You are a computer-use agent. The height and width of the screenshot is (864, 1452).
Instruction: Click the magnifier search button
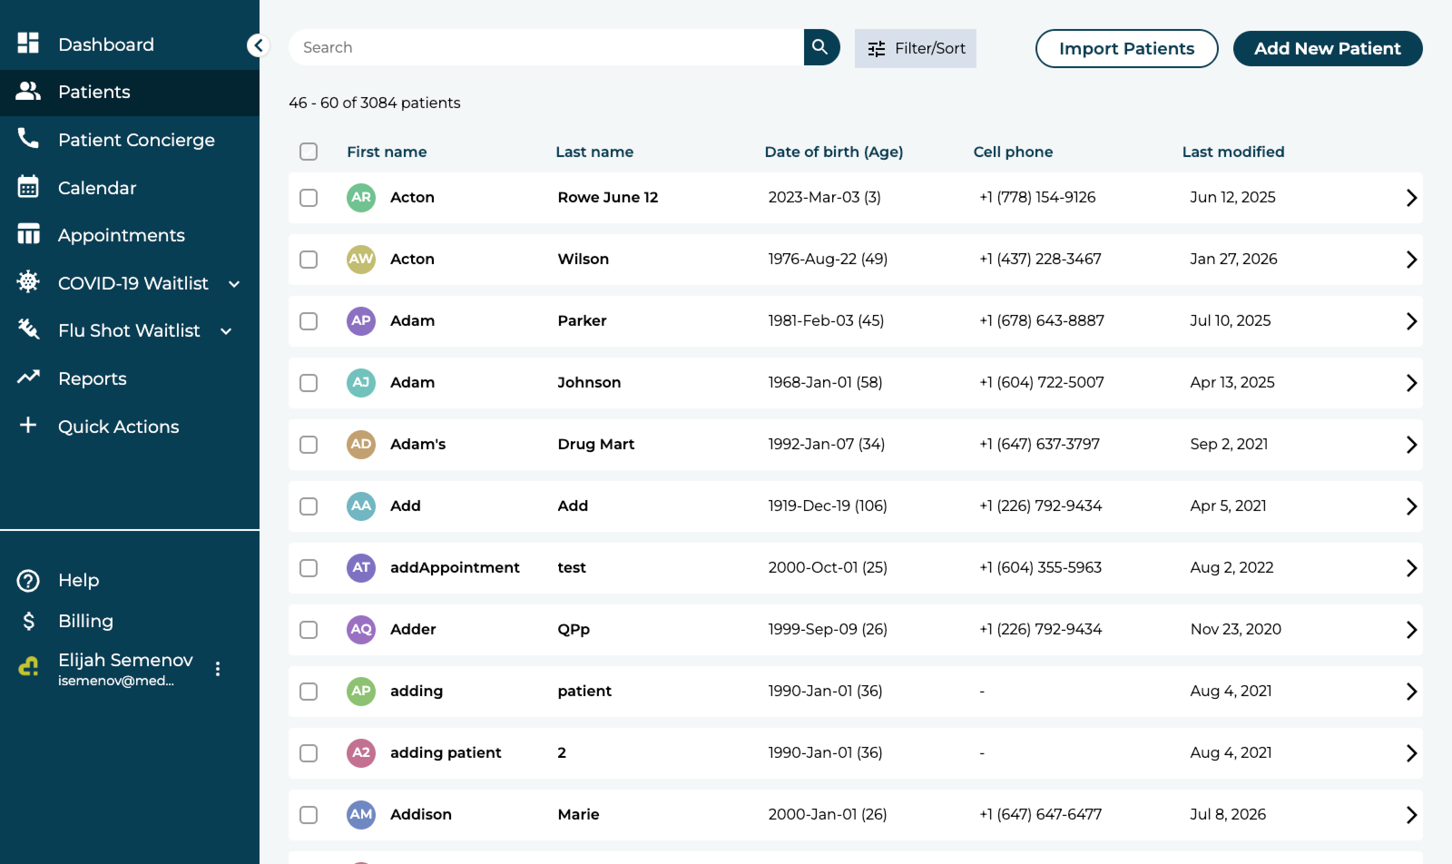pos(821,47)
